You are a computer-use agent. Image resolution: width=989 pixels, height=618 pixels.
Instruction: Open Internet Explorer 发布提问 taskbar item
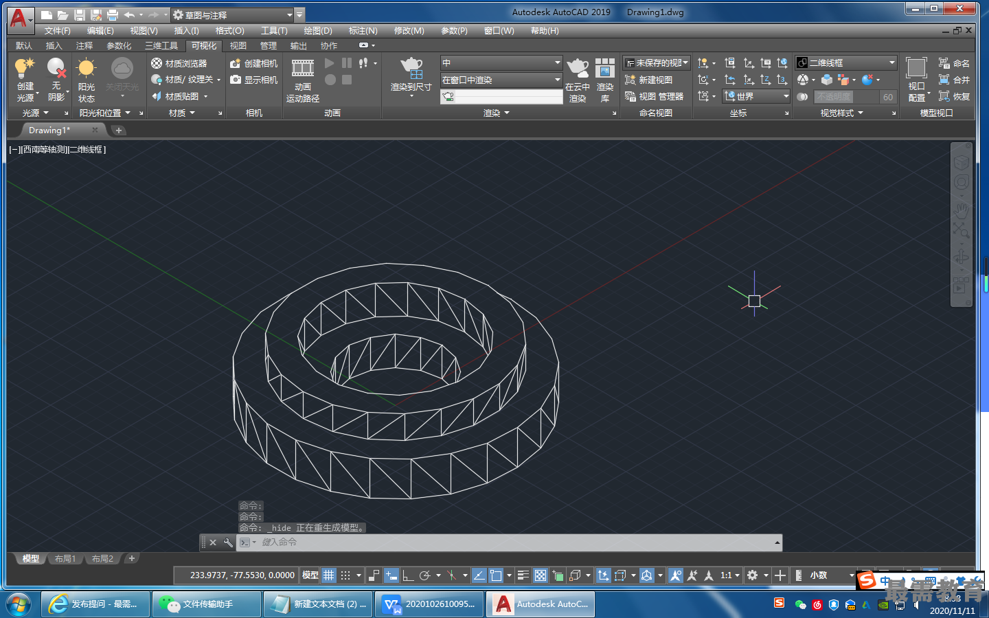(95, 604)
